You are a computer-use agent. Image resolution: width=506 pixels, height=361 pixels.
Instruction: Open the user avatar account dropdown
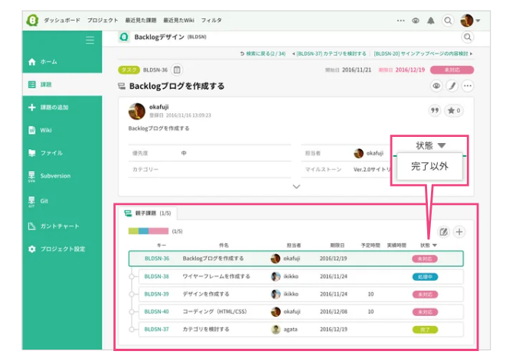470,21
